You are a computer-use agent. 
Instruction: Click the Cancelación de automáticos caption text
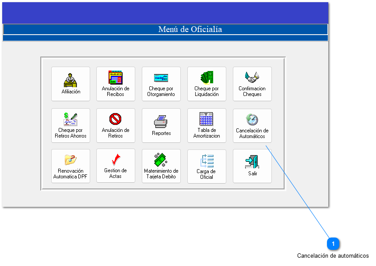[x=333, y=256]
